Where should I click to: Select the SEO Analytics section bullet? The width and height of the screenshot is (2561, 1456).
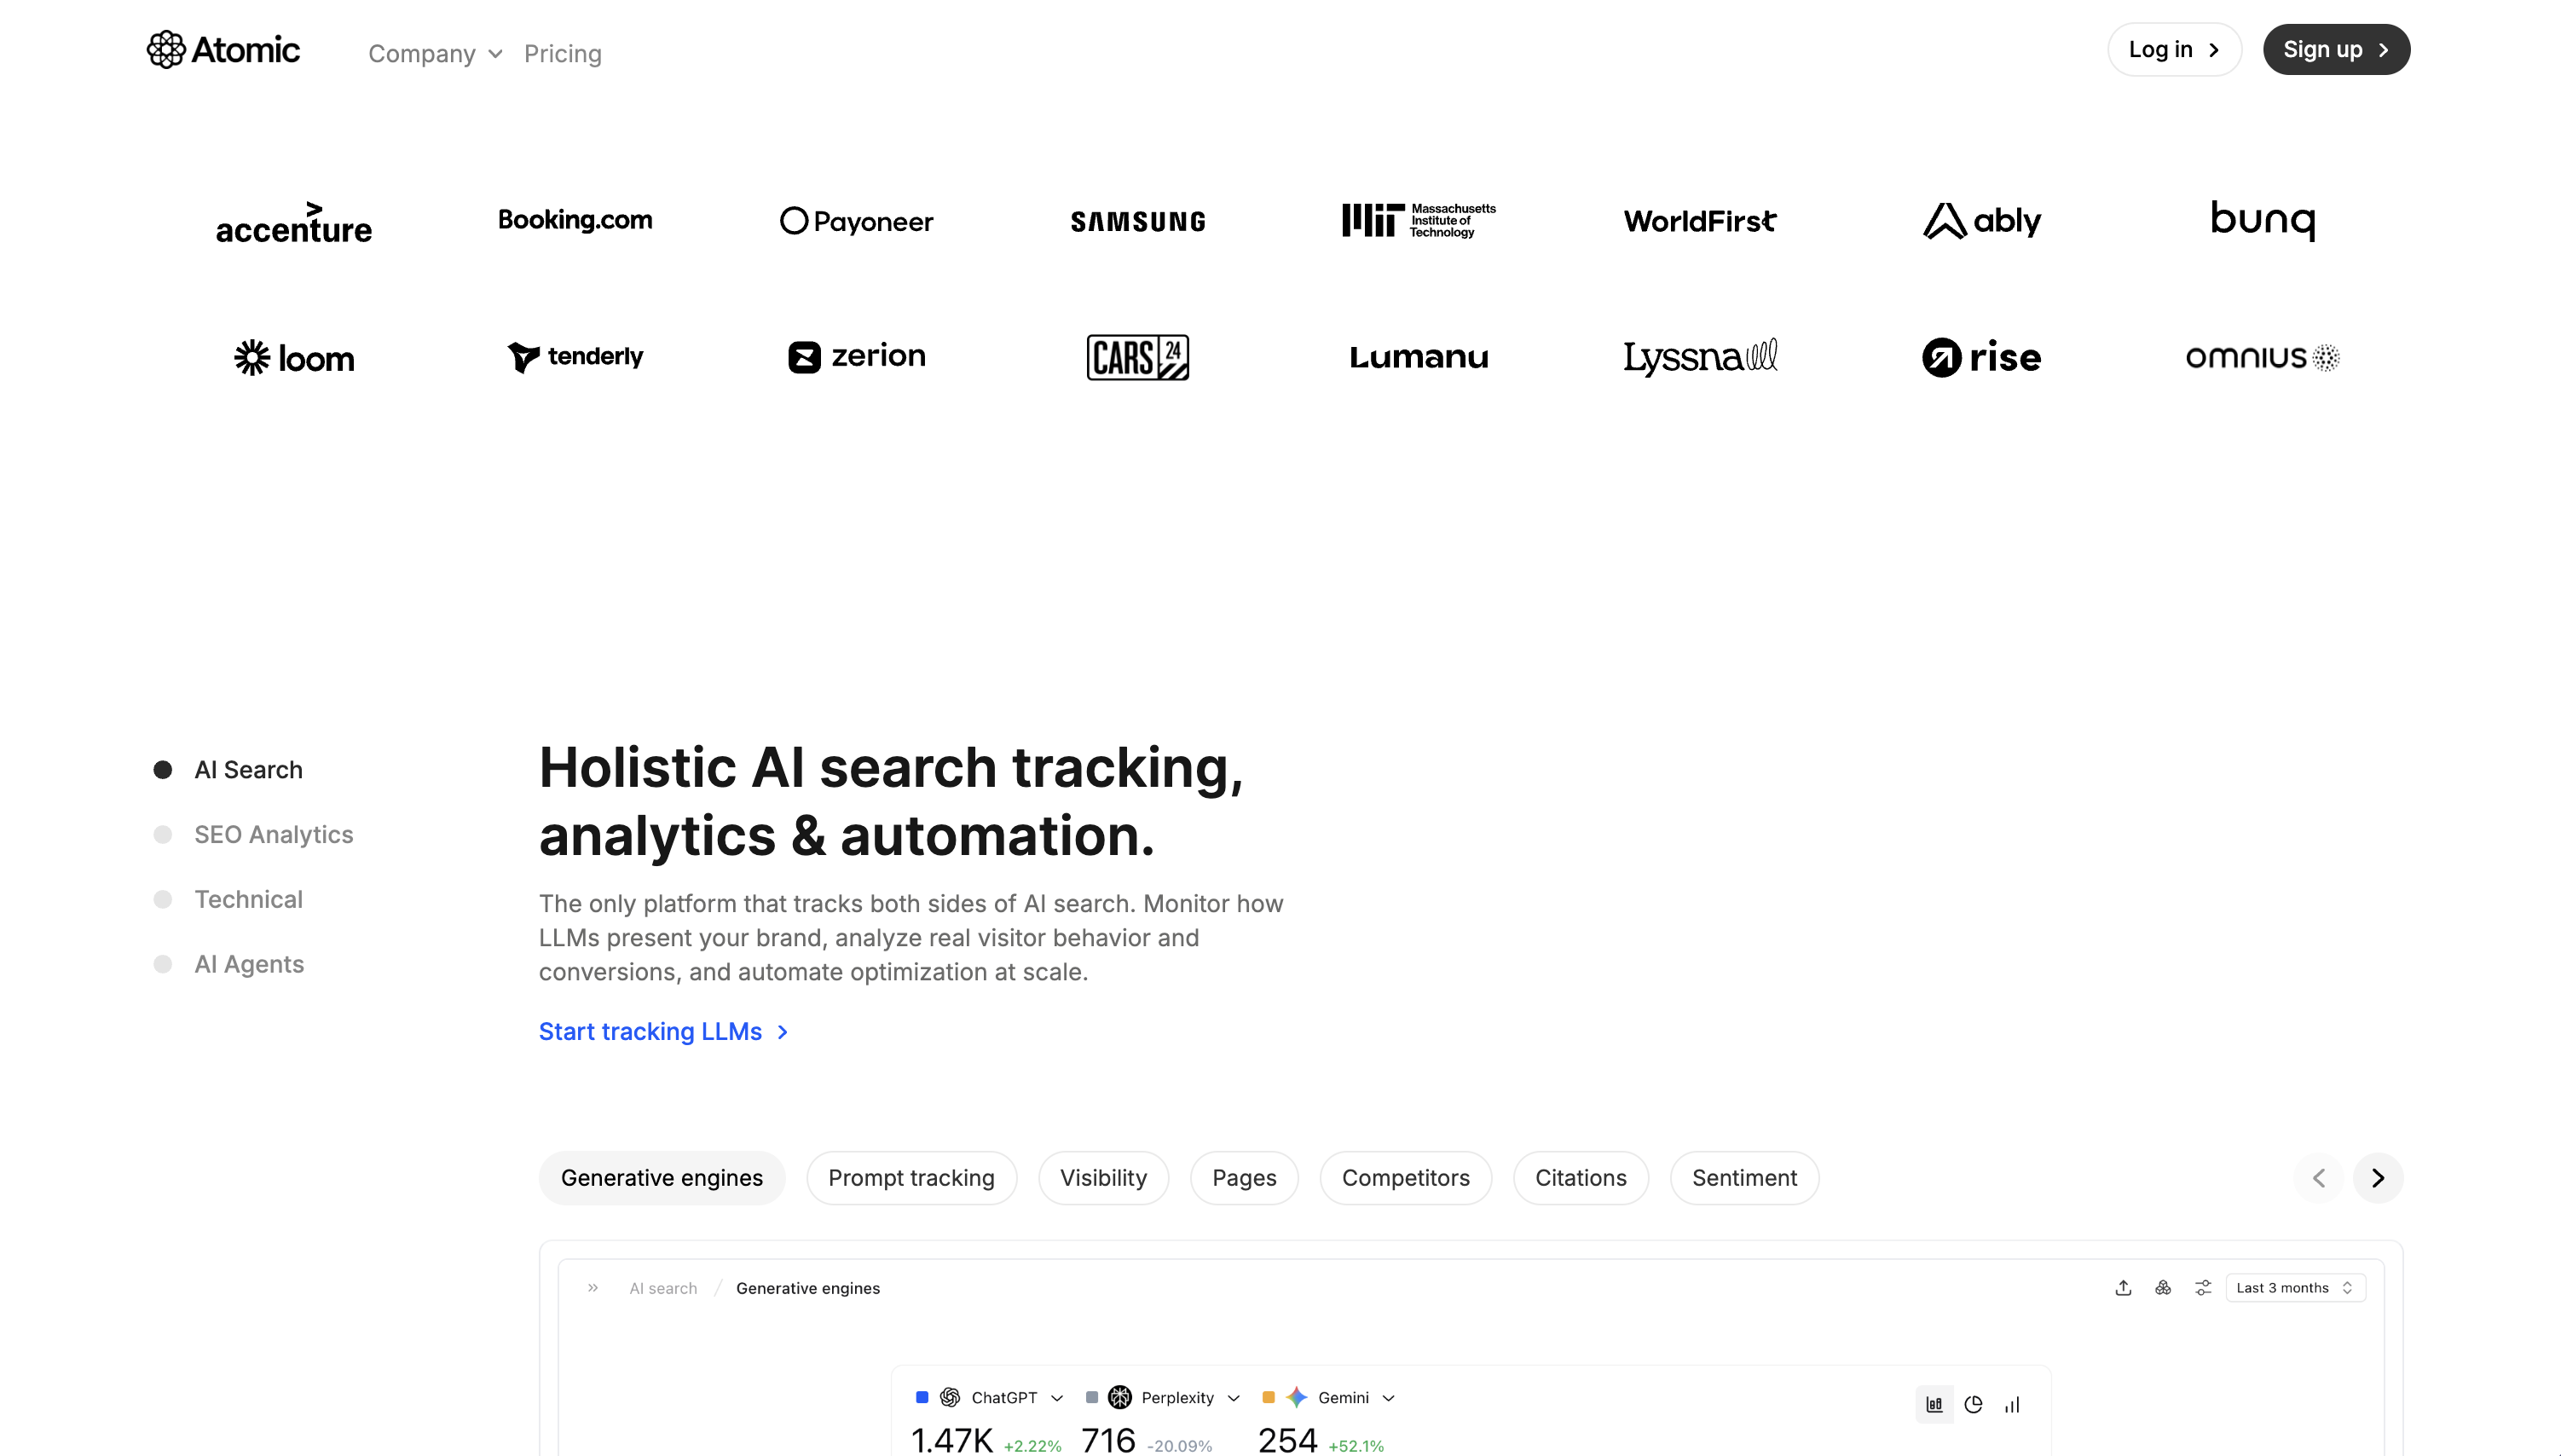click(163, 835)
